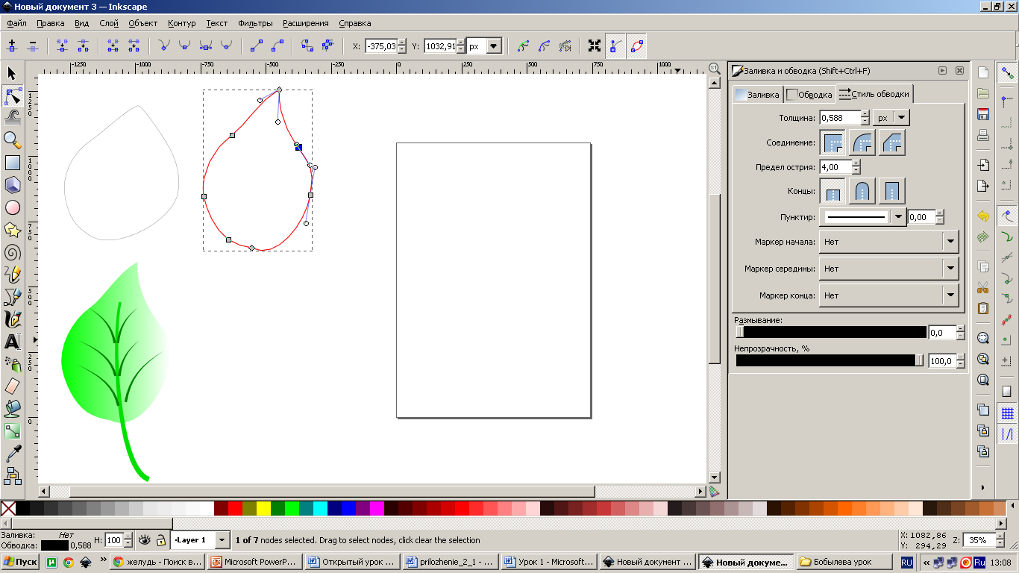Open the Layer 1 dropdown
This screenshot has width=1019, height=573.
tap(222, 539)
